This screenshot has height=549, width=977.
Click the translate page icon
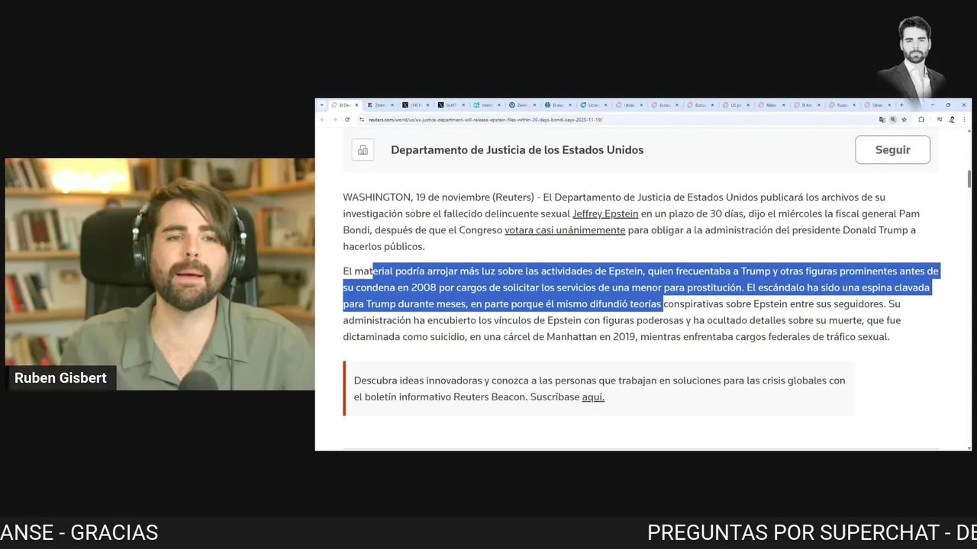(882, 120)
